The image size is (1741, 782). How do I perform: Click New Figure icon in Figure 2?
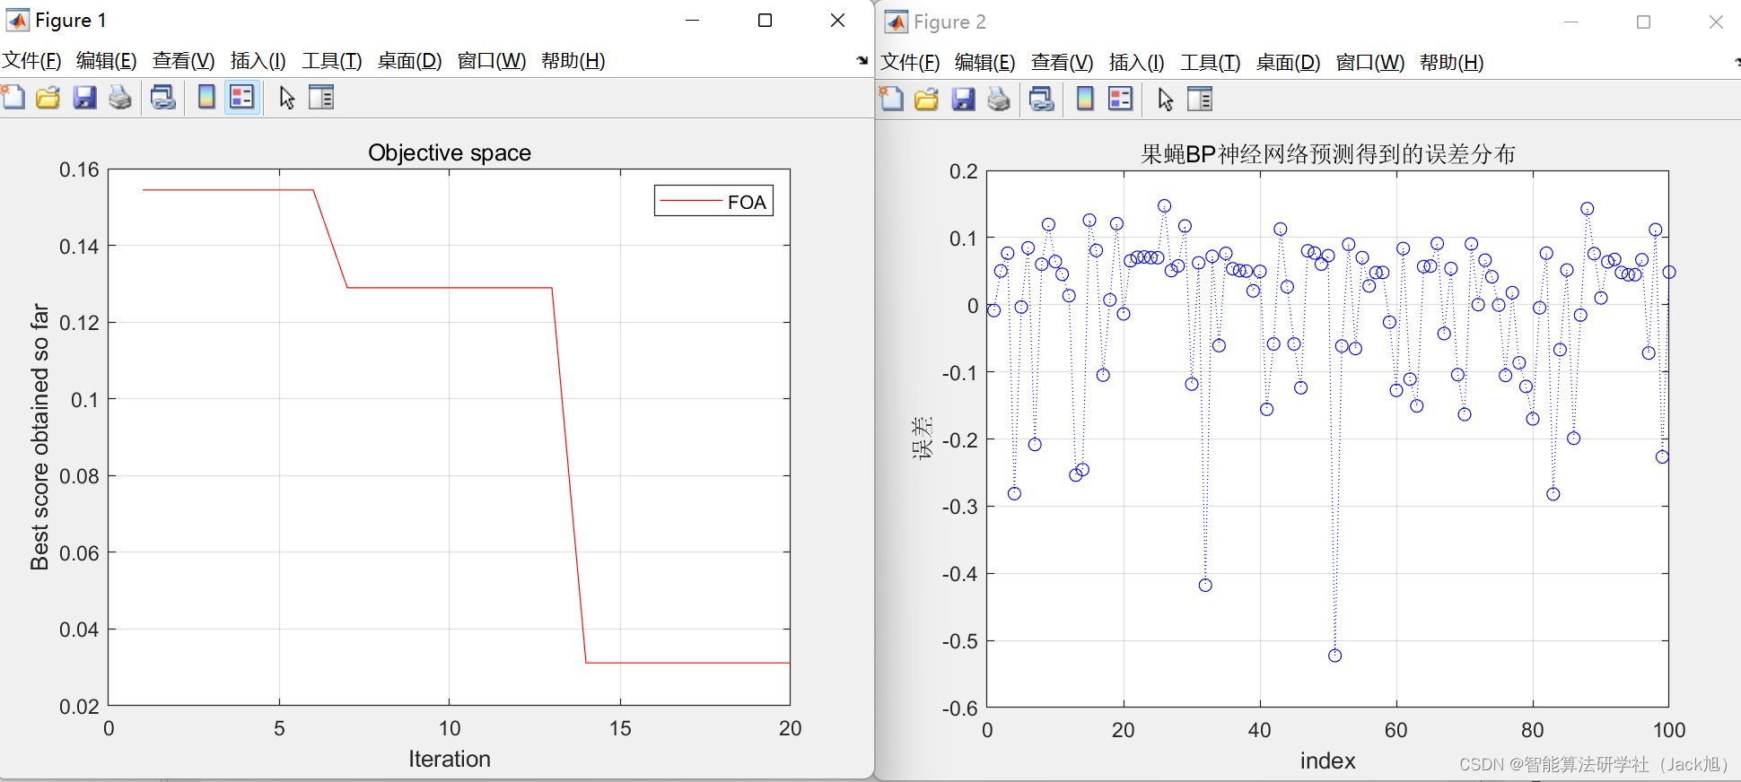pyautogui.click(x=891, y=99)
